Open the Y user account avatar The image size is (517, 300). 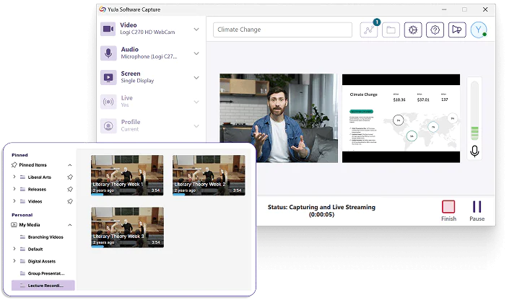[479, 30]
